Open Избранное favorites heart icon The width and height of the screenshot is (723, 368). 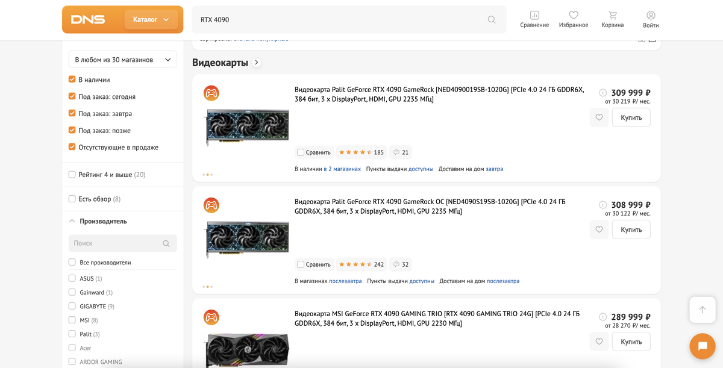[x=574, y=19]
